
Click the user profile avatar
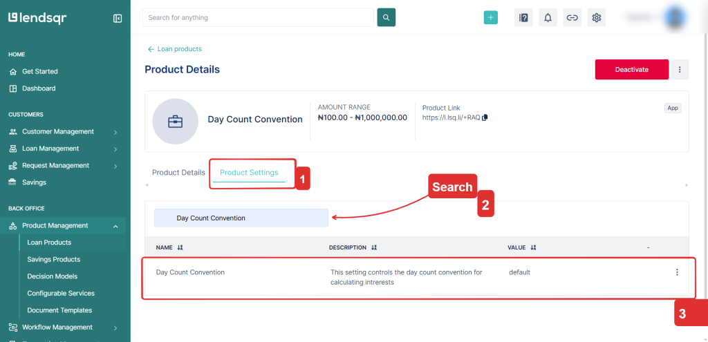(676, 17)
